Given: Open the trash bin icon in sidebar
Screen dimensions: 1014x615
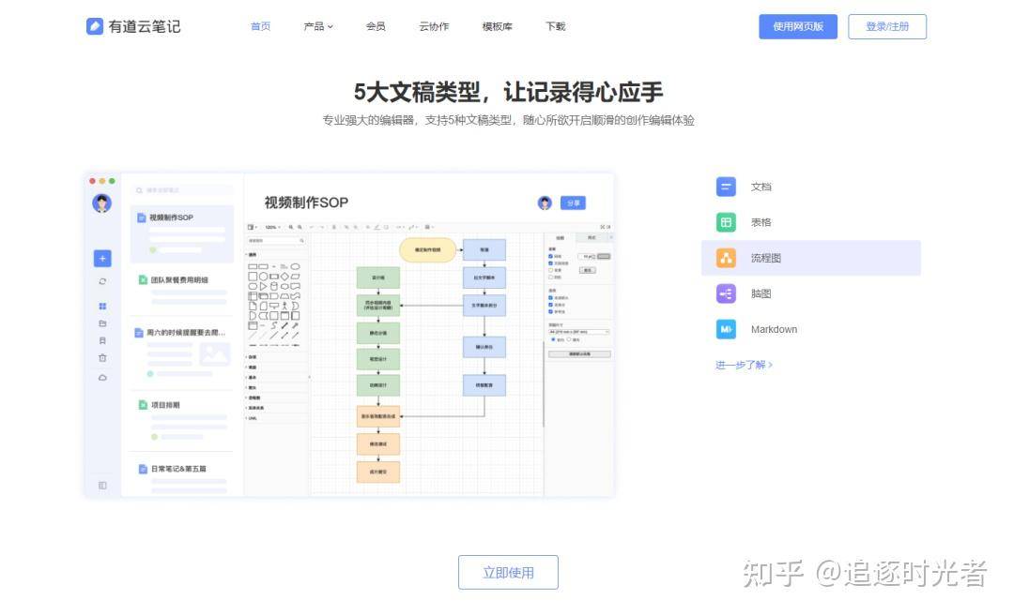Looking at the screenshot, I should [102, 358].
